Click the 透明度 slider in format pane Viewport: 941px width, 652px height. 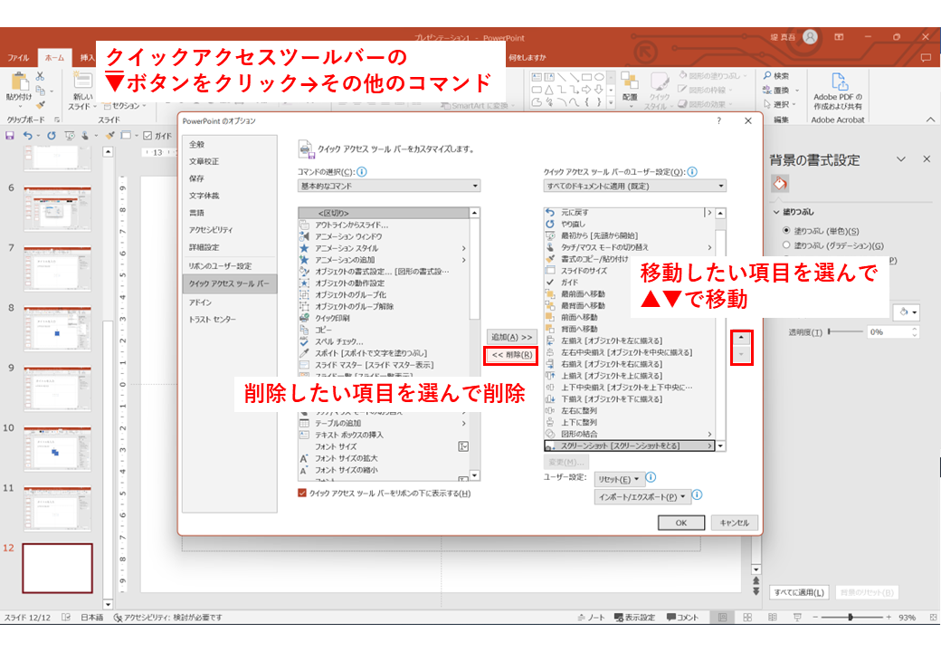(845, 331)
